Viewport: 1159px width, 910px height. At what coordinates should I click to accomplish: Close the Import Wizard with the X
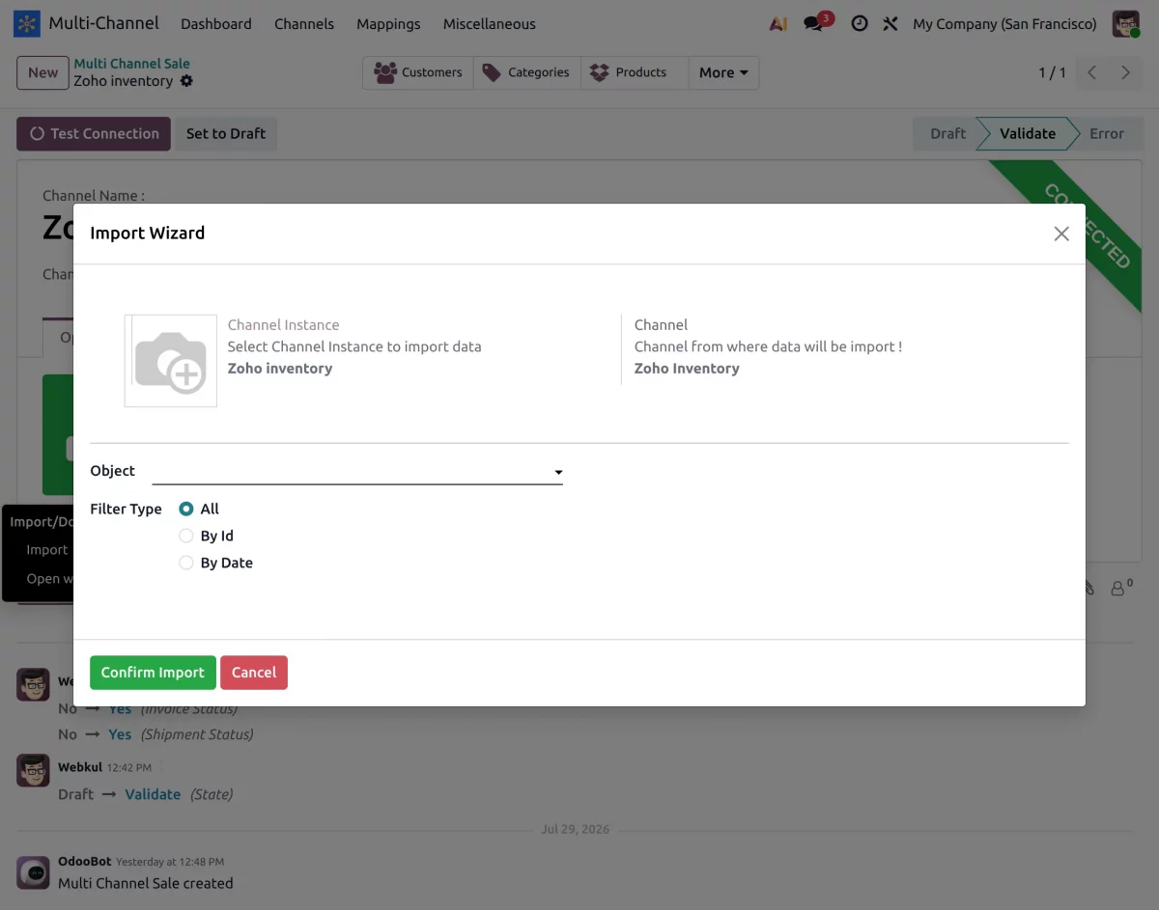[x=1061, y=234]
